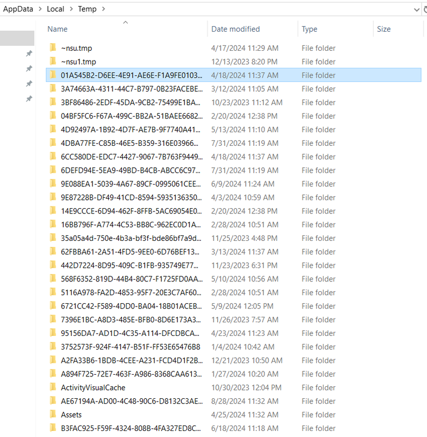Sort by Type column header

(x=310, y=29)
